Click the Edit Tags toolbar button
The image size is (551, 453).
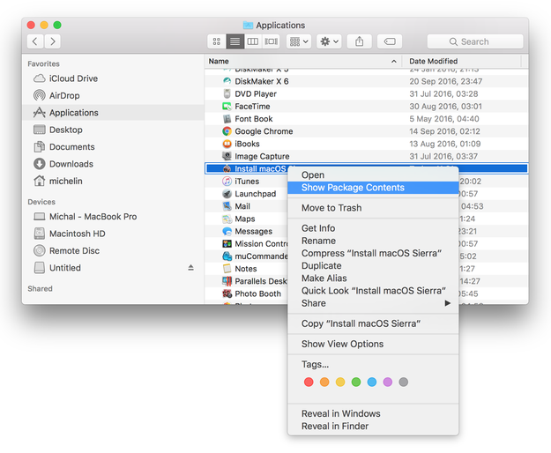pyautogui.click(x=390, y=41)
